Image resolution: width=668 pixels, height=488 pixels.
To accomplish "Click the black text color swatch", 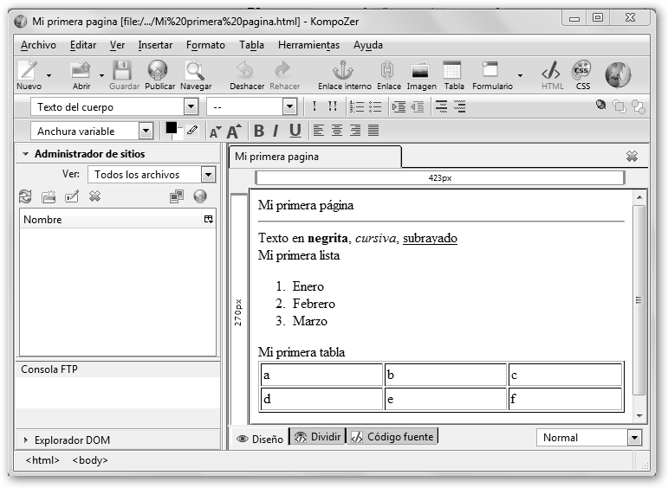I will (172, 128).
